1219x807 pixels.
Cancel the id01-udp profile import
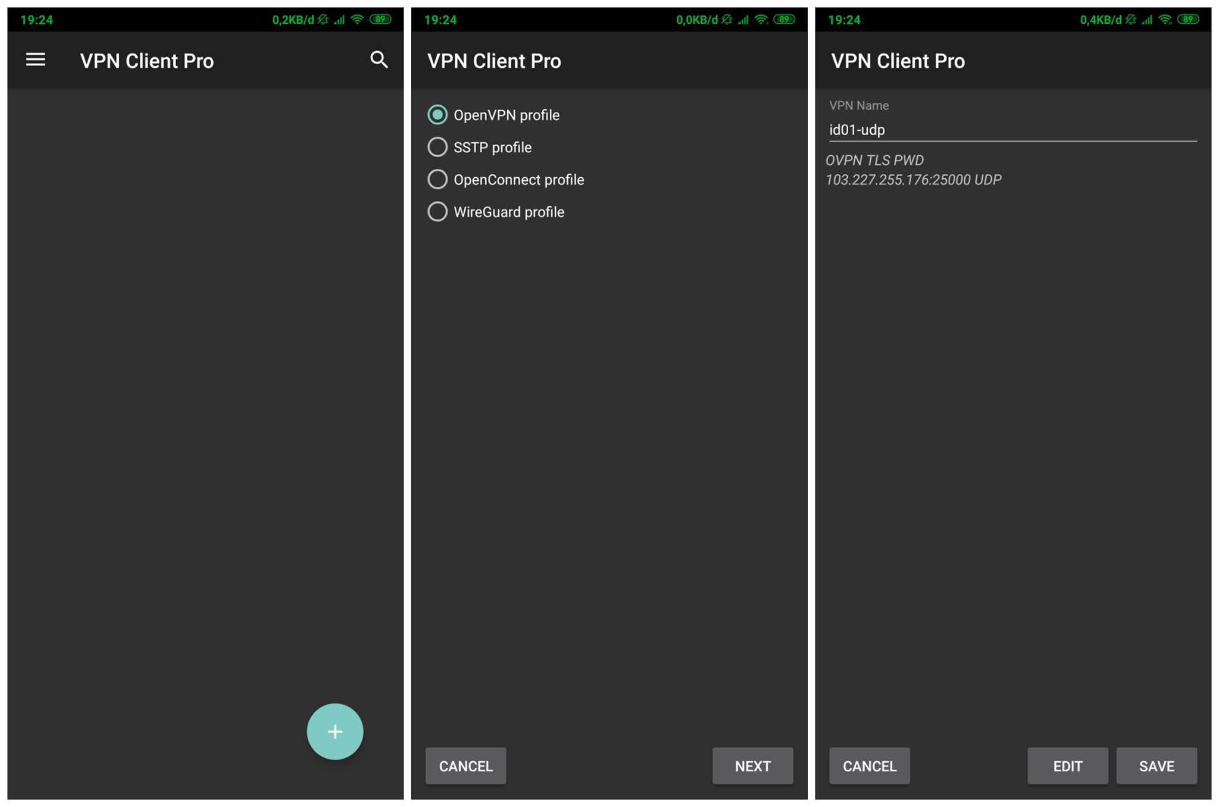869,766
